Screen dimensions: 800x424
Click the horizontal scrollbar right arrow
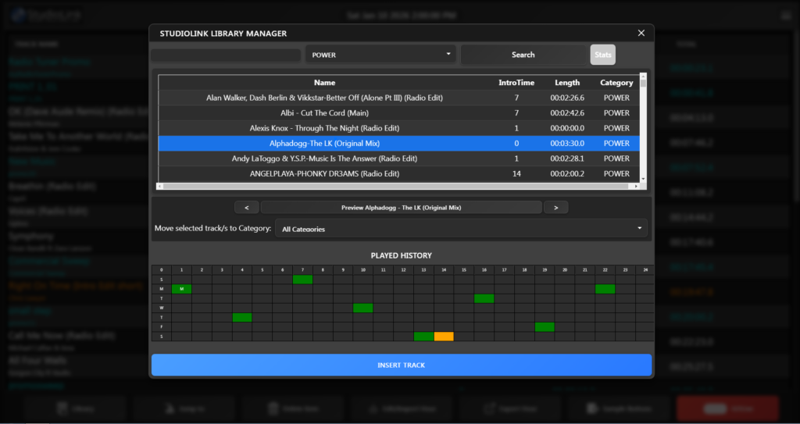(x=636, y=187)
